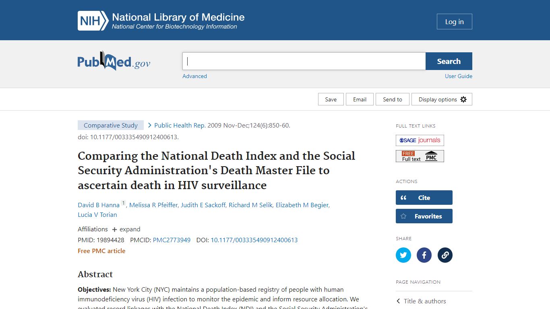
Task: Click the Log in button
Action: pyautogui.click(x=455, y=22)
